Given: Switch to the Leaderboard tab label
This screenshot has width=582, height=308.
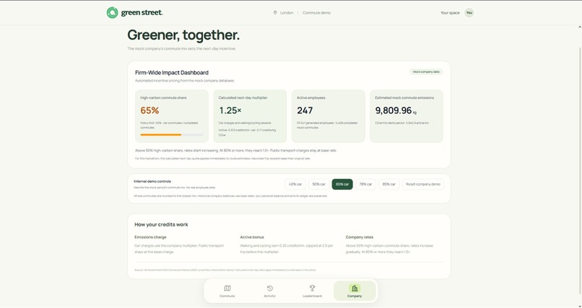Looking at the screenshot, I should click(312, 296).
